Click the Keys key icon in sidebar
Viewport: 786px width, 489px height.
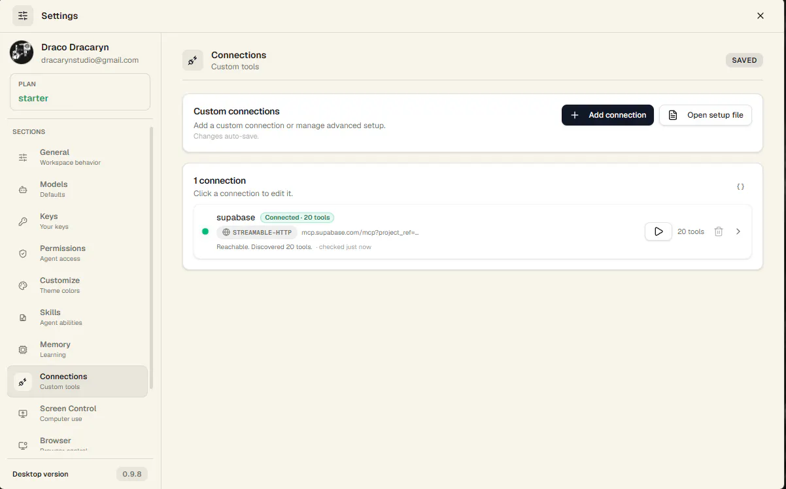(23, 221)
